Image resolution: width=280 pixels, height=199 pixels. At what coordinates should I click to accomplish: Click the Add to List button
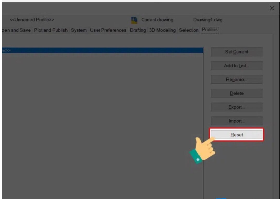(x=236, y=66)
